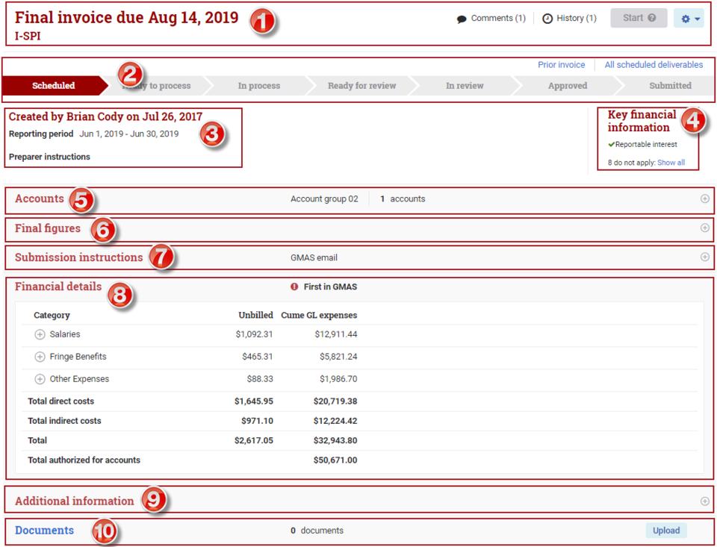717x547 pixels.
Task: Click the Final figures heading
Action: click(48, 228)
